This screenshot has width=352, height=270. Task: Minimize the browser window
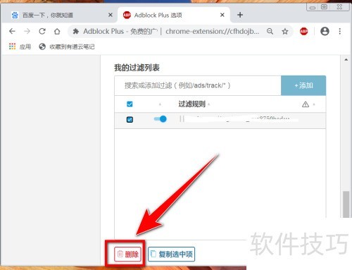pyautogui.click(x=313, y=7)
